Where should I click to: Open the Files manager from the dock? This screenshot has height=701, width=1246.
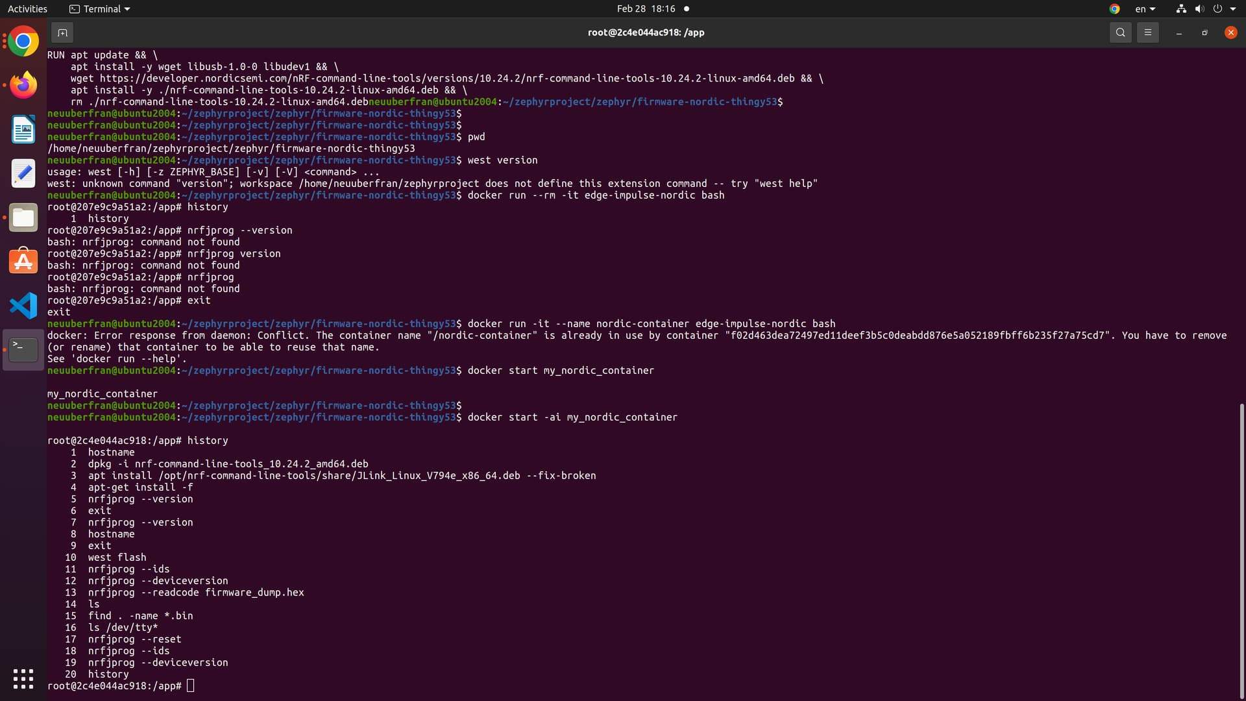coord(23,217)
